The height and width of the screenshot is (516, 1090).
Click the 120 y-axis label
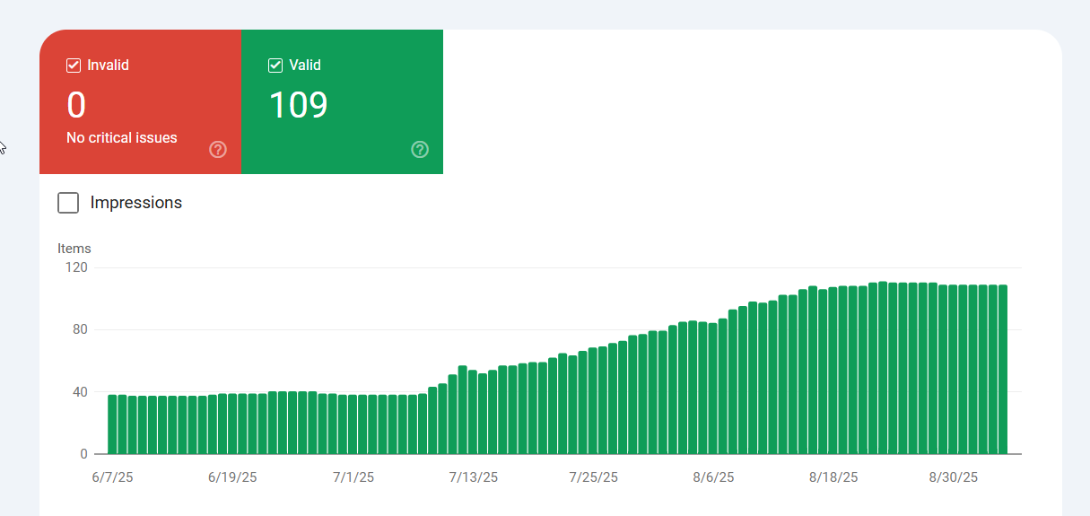77,267
